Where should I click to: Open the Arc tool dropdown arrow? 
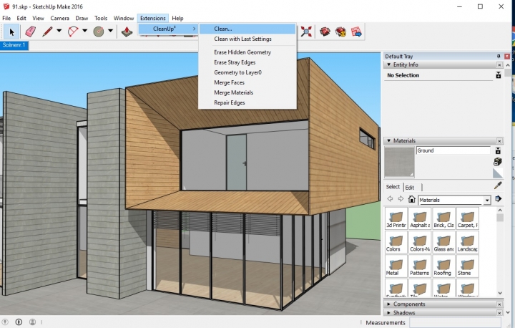tap(84, 31)
